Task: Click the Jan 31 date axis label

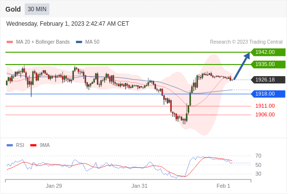Action: (x=139, y=186)
